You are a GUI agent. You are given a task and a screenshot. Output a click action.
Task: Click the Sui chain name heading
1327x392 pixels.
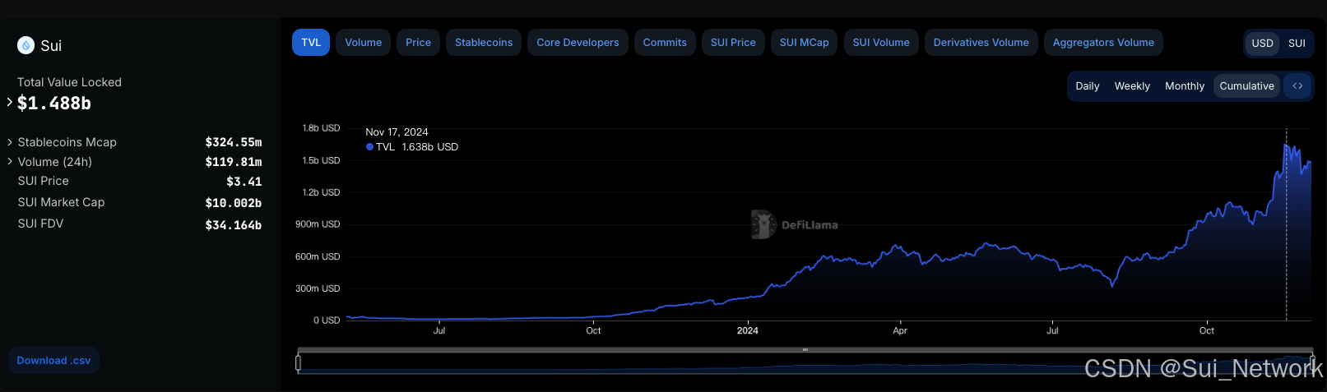pos(51,46)
